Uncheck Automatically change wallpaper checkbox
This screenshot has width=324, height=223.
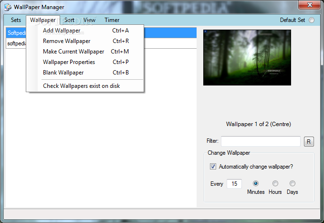(x=213, y=167)
